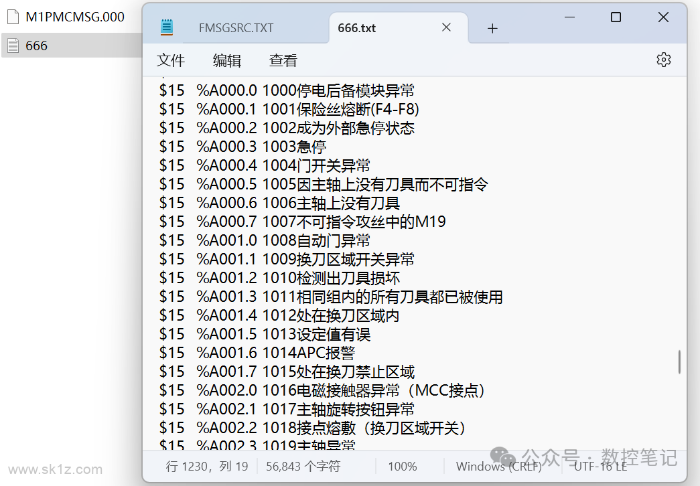Close the Notepad window
Screen dimensions: 700x486
coord(663,17)
